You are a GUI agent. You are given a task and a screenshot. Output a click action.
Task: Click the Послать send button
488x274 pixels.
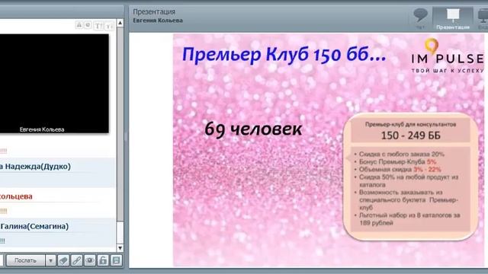click(25, 260)
